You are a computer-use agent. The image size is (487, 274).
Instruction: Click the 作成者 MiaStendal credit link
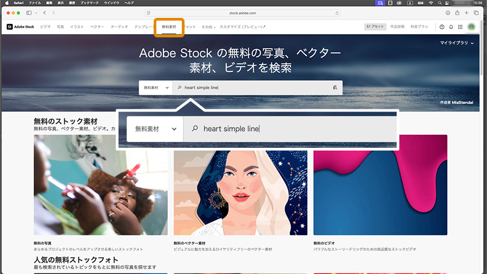pyautogui.click(x=456, y=102)
